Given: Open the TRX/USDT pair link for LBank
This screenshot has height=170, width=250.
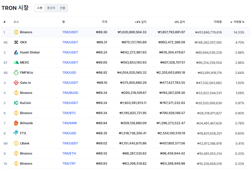Looking at the screenshot, I should [70, 143].
